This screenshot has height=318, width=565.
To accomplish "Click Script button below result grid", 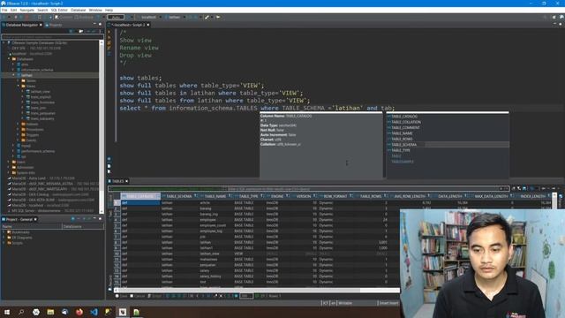I will click(x=154, y=296).
